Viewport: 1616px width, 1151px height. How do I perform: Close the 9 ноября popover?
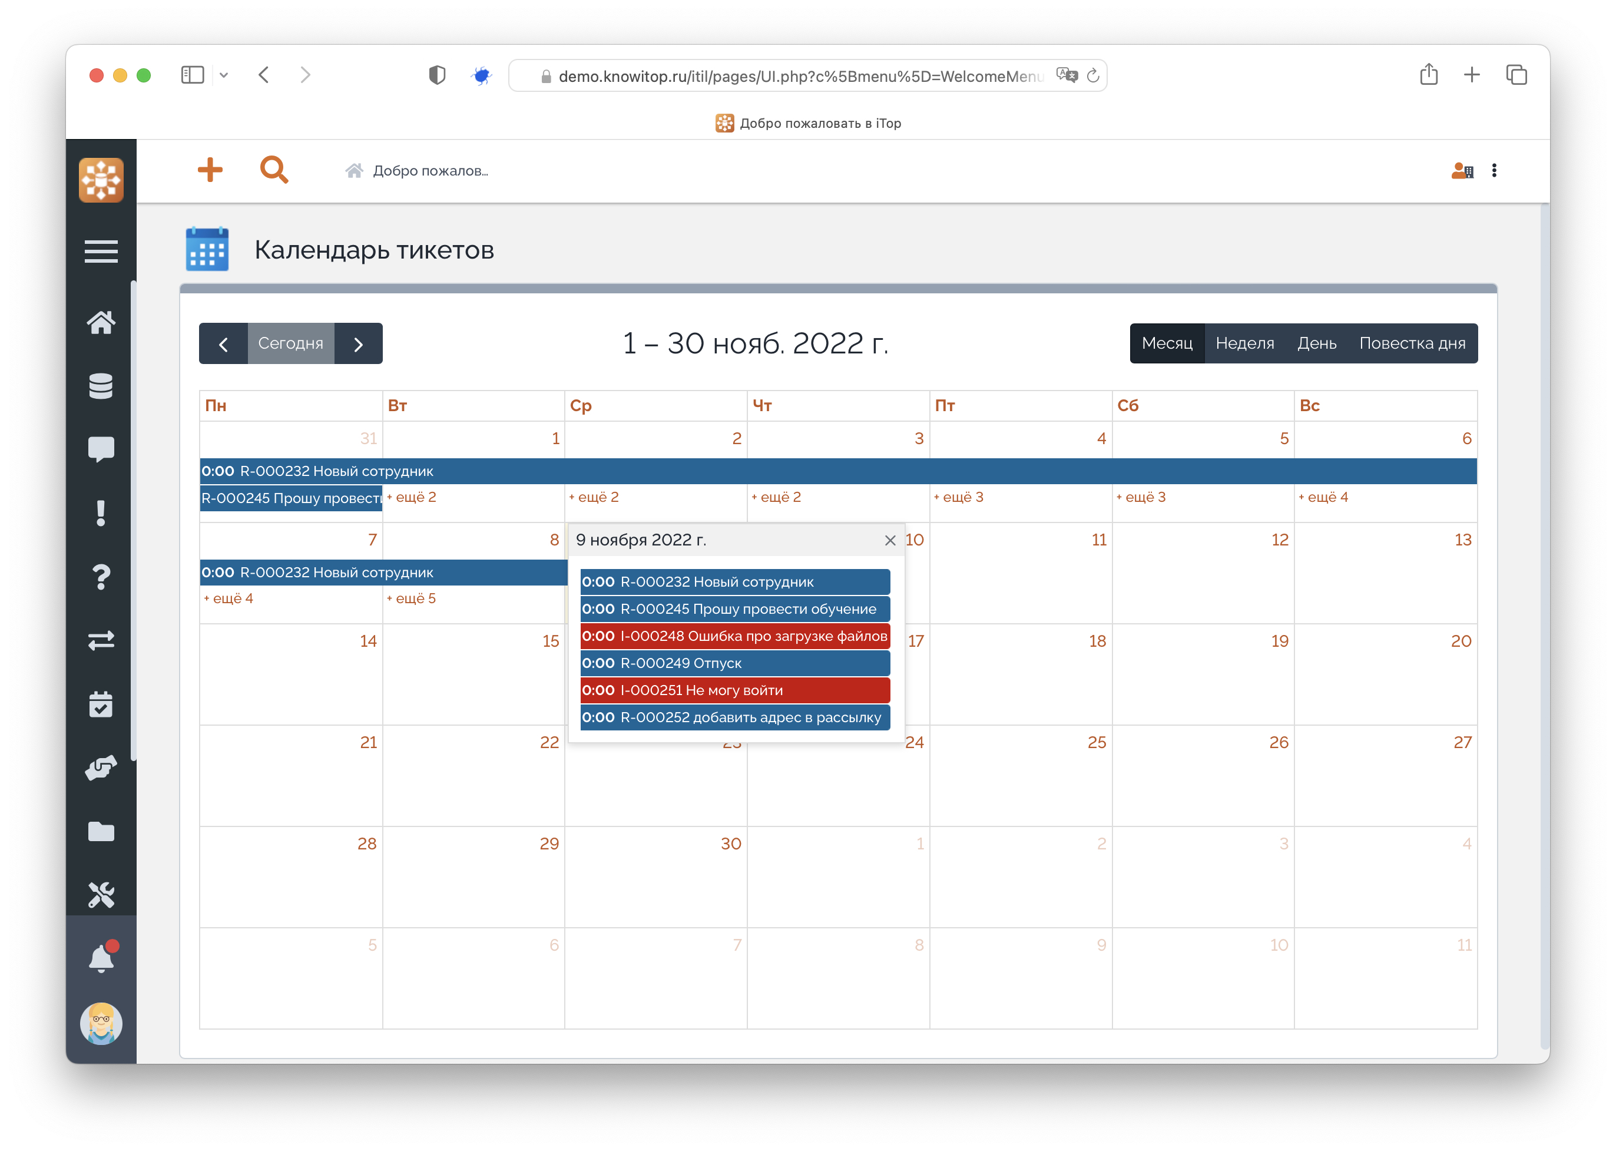pyautogui.click(x=890, y=541)
